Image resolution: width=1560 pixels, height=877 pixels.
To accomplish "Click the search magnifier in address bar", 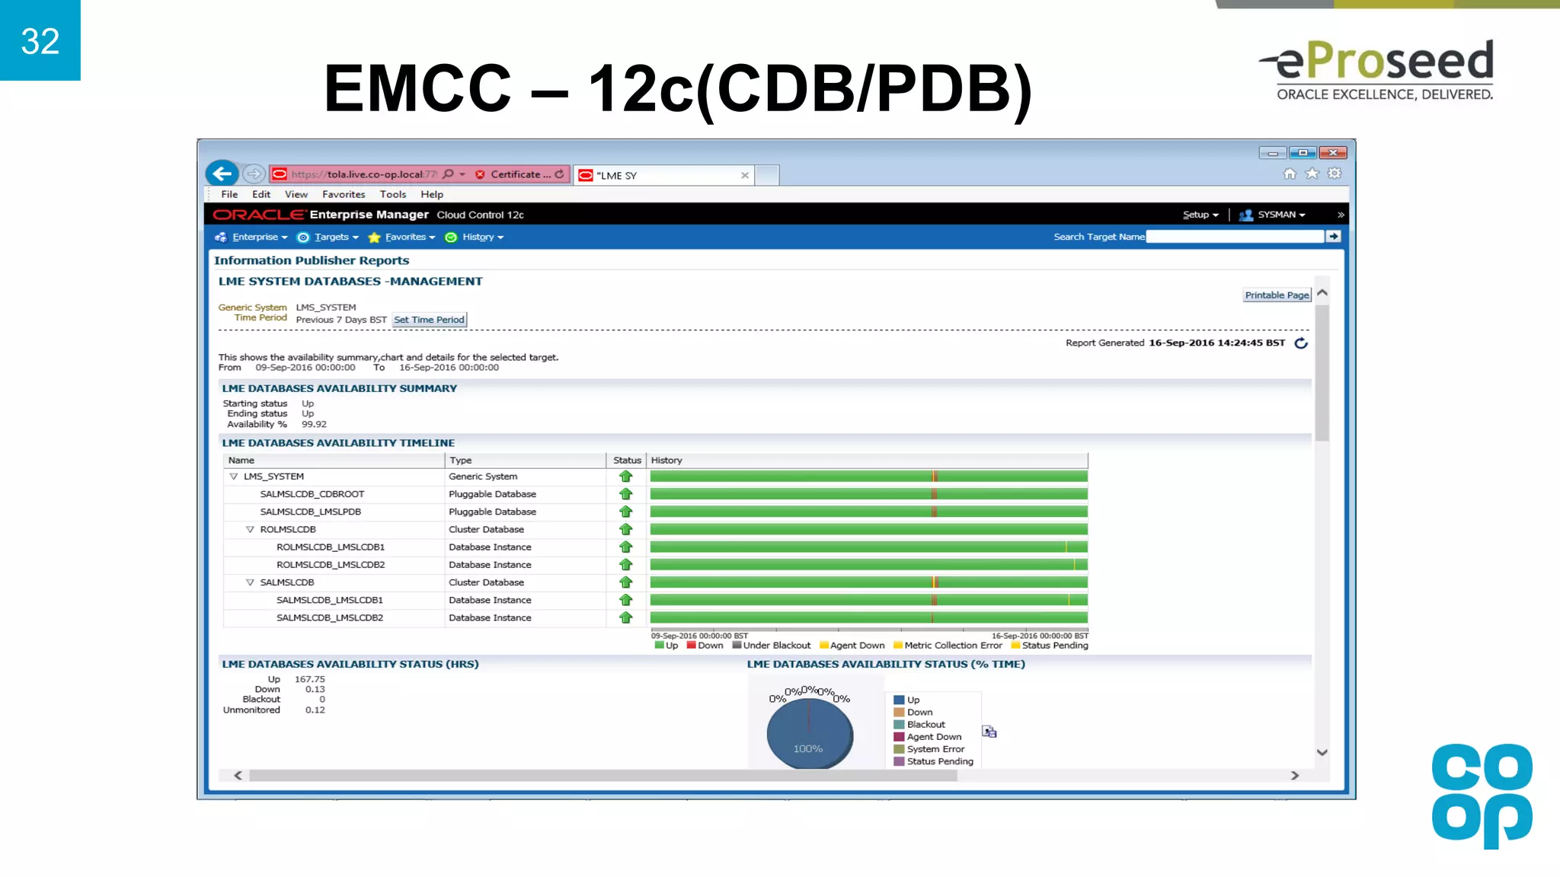I will [449, 174].
